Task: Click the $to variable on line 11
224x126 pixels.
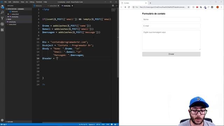Action: click(x=44, y=42)
